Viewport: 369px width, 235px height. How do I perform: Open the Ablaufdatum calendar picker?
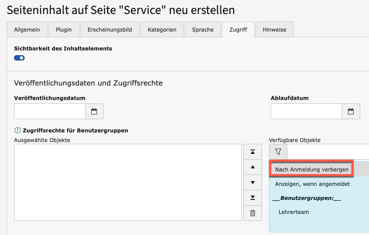[x=351, y=111]
